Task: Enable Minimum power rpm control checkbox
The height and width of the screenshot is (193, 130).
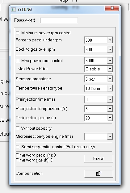Action: pos(18,33)
